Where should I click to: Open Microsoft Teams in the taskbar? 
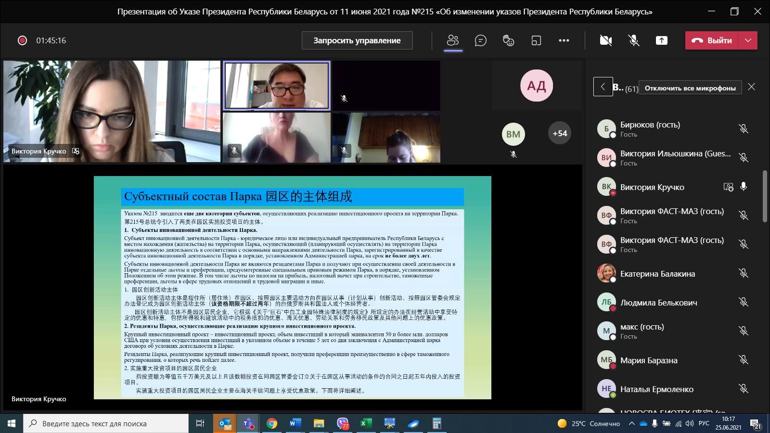(248, 423)
